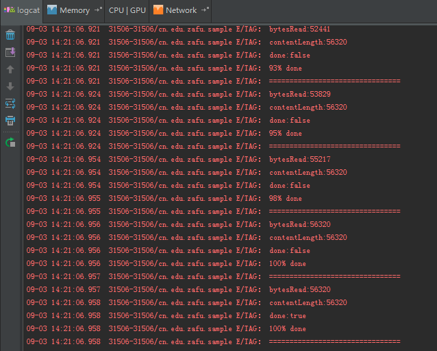
Task: Toggle soft wraps in the logcat sidebar
Action: pos(10,104)
